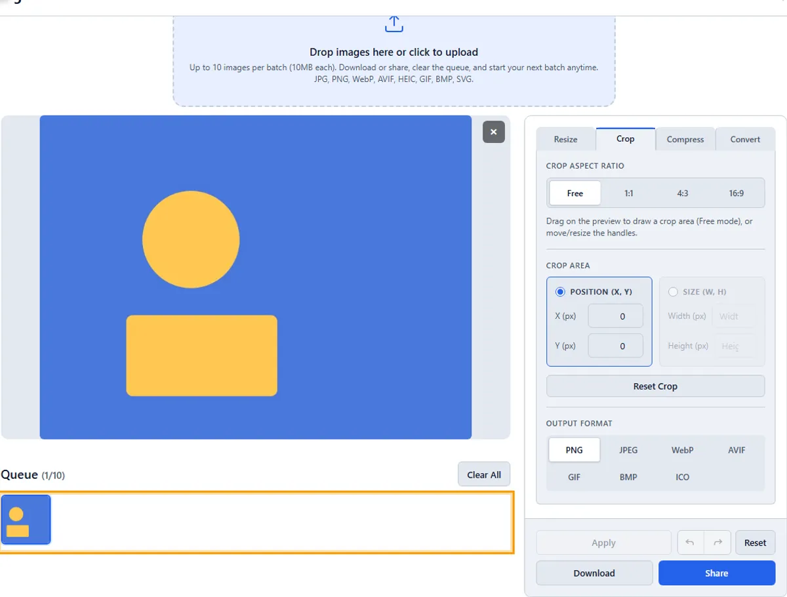
Task: Set crop aspect ratio to 16:9
Action: pyautogui.click(x=737, y=194)
